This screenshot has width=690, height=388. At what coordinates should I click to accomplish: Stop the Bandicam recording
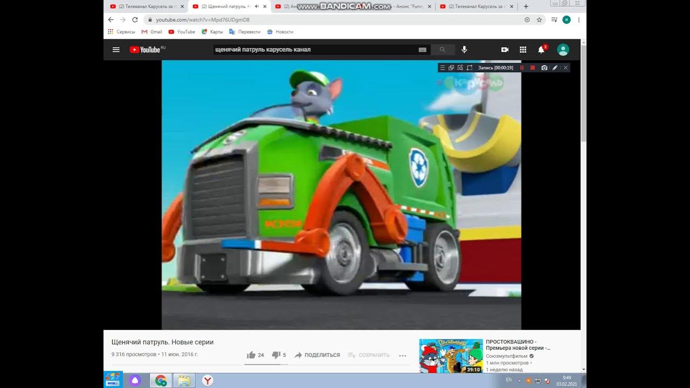(x=533, y=68)
